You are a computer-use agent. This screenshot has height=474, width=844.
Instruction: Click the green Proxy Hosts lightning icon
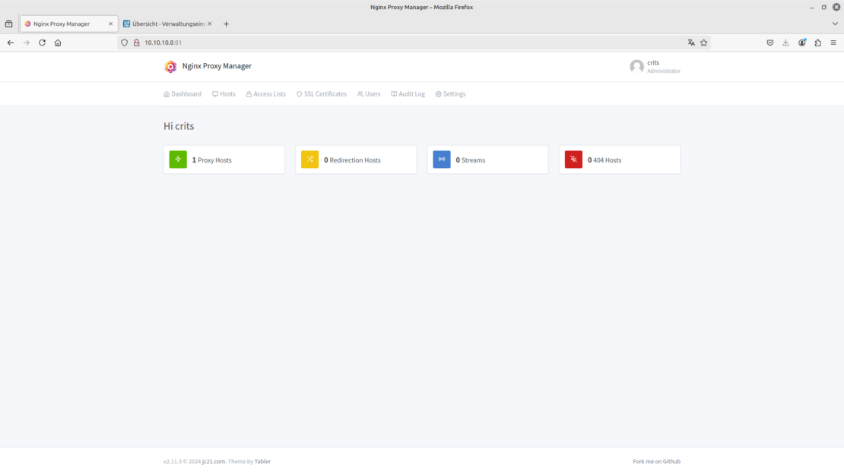click(177, 159)
